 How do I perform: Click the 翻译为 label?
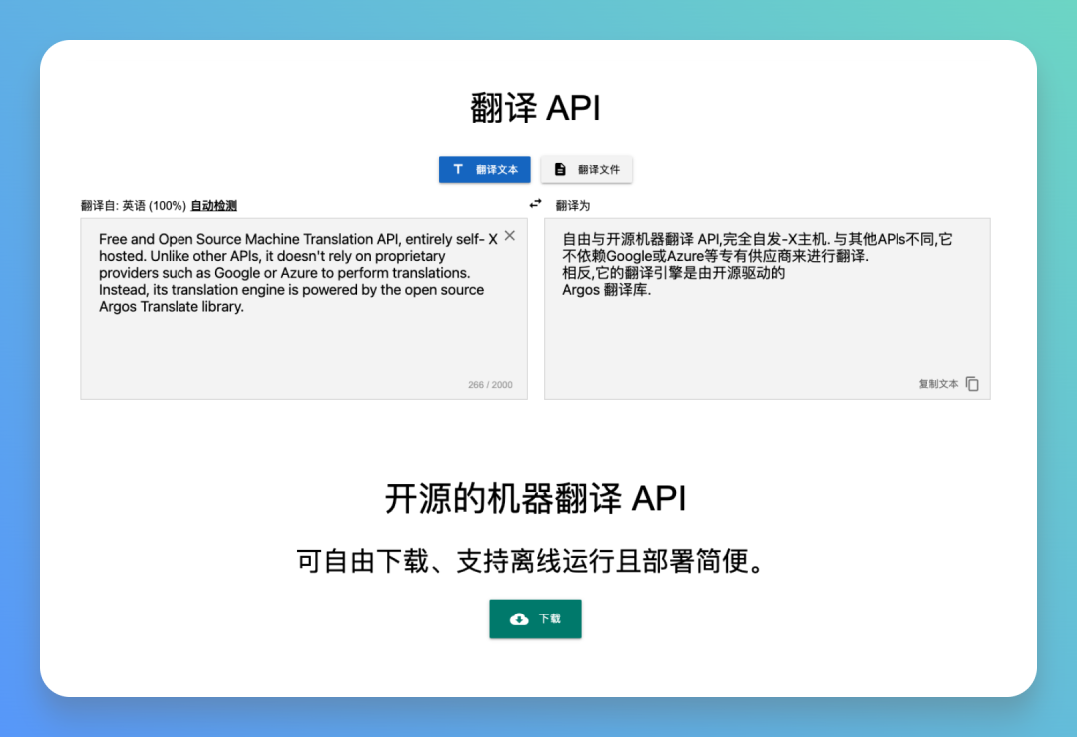click(572, 206)
